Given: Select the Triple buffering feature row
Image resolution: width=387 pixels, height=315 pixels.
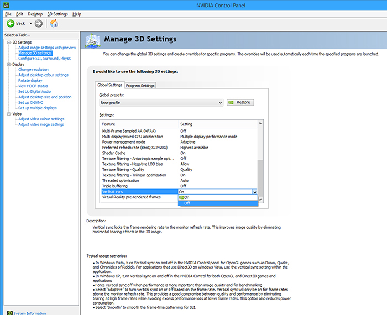Looking at the screenshot, I should (x=180, y=186).
